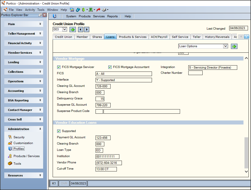Uncheck FICS Mortgage Accountant checkbox
Viewport: 251px width, 190px height.
pos(110,67)
